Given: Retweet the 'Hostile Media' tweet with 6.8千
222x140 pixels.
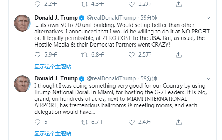Looking at the screenshot, I should click(84, 55).
